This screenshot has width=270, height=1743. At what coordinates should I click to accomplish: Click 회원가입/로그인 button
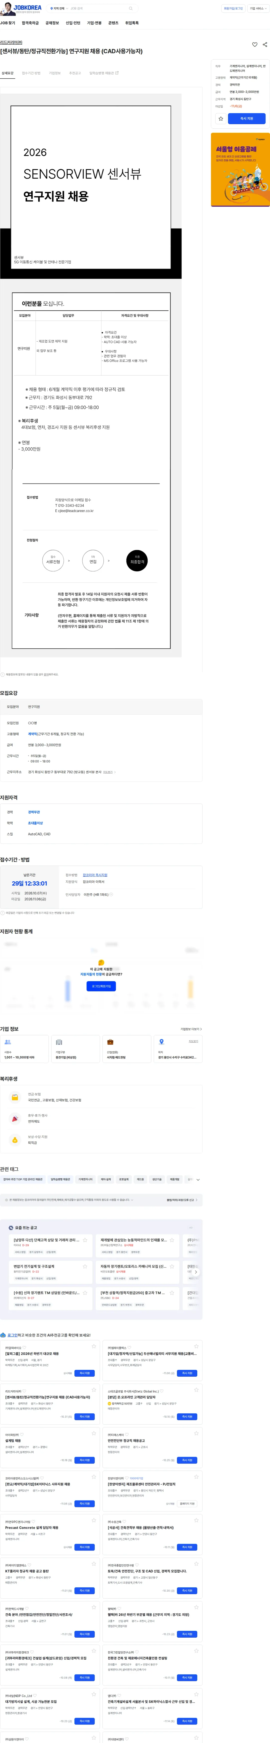233,9
